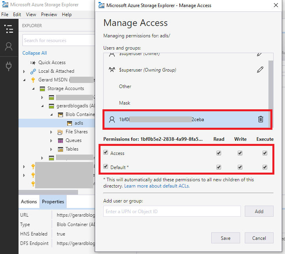Click the Queues icon

[61, 141]
